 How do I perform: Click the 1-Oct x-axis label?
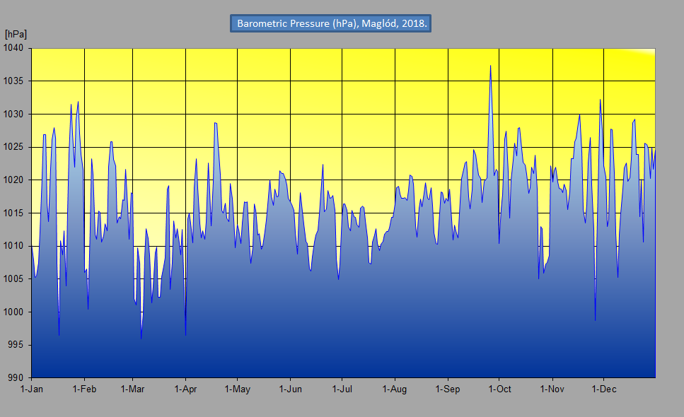pos(499,389)
